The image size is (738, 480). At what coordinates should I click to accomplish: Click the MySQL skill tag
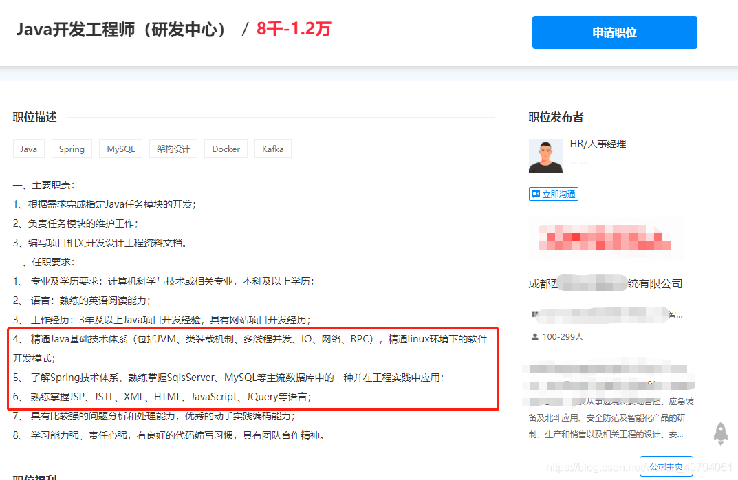120,149
